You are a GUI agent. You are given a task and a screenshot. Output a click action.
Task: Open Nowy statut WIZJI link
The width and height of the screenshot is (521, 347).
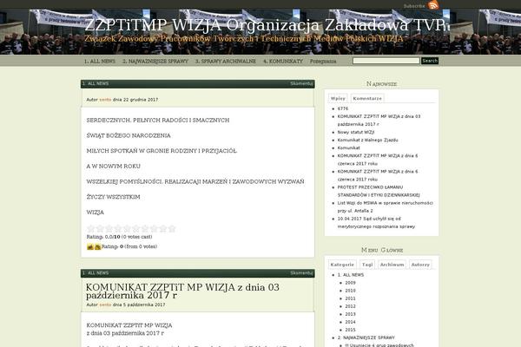pyautogui.click(x=356, y=132)
